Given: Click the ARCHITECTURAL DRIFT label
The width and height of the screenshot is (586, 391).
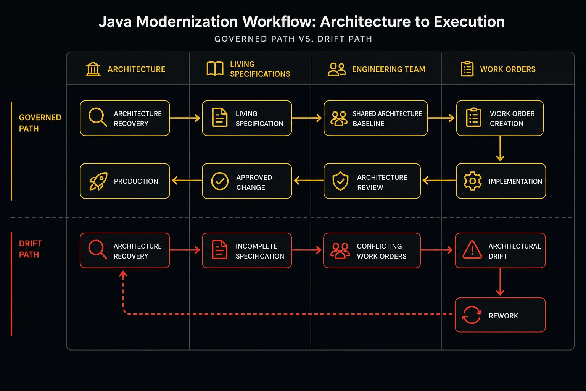Looking at the screenshot, I should click(515, 251).
